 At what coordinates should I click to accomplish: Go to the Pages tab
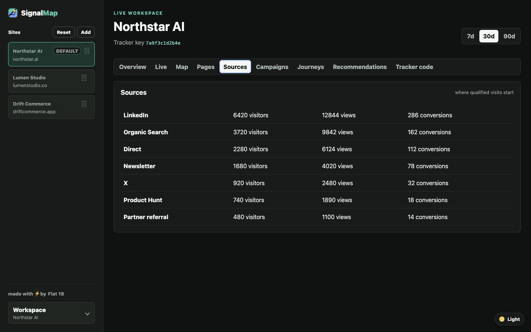tap(206, 67)
